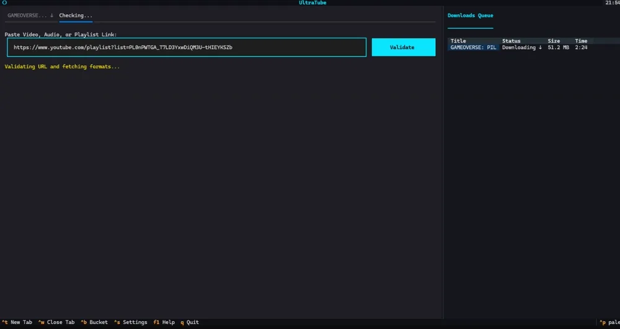Image resolution: width=620 pixels, height=329 pixels.
Task: Click Close Tab in the footer
Action: pos(56,322)
